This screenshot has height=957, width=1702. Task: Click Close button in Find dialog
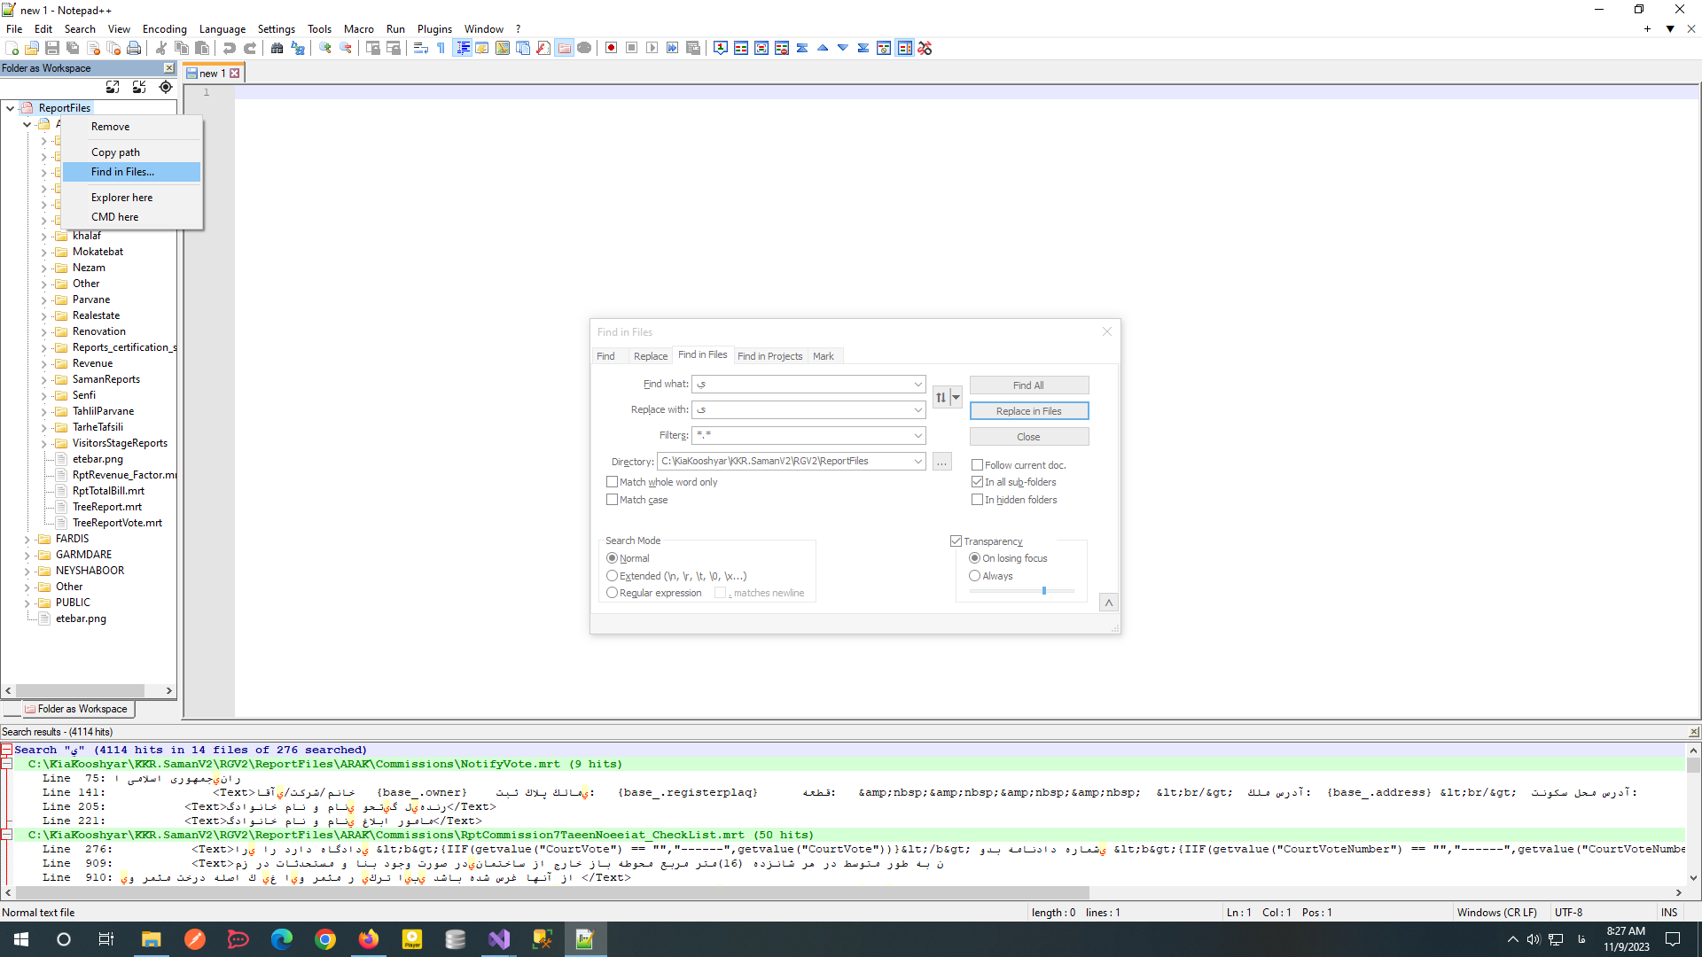pos(1028,437)
